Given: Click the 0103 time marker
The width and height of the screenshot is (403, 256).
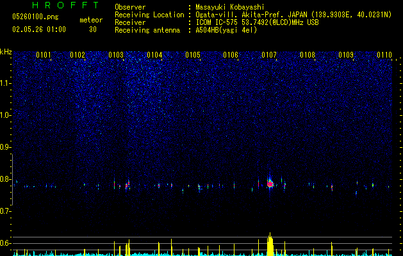Looking at the screenshot, I should click(116, 55).
